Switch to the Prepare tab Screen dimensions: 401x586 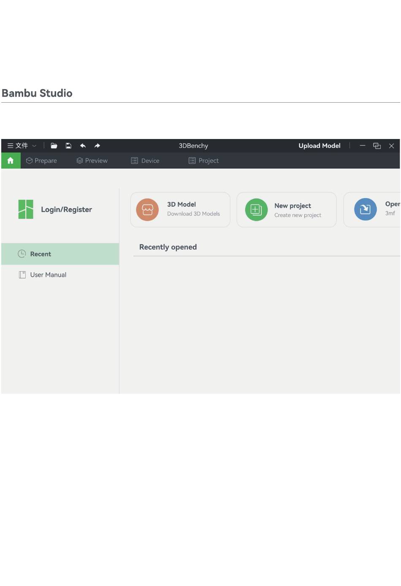(x=41, y=161)
